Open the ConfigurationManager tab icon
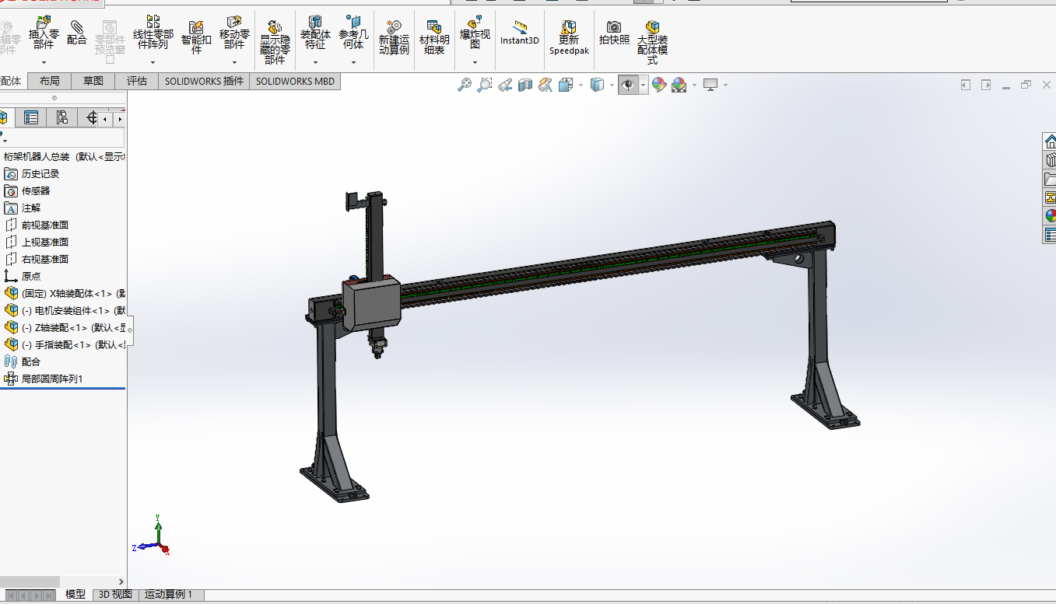Viewport: 1056px width, 604px height. tap(62, 117)
